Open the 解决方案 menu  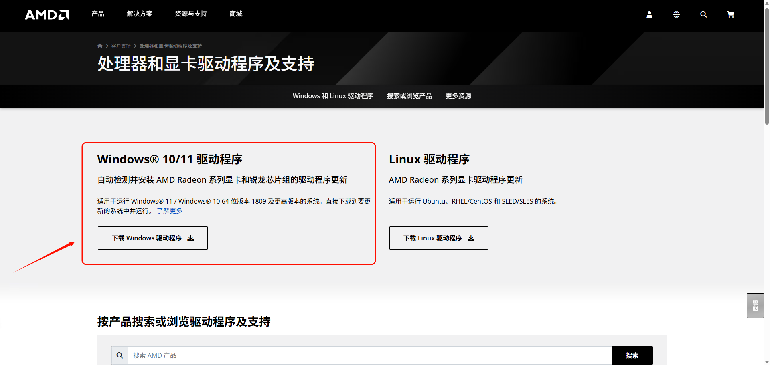coord(140,14)
